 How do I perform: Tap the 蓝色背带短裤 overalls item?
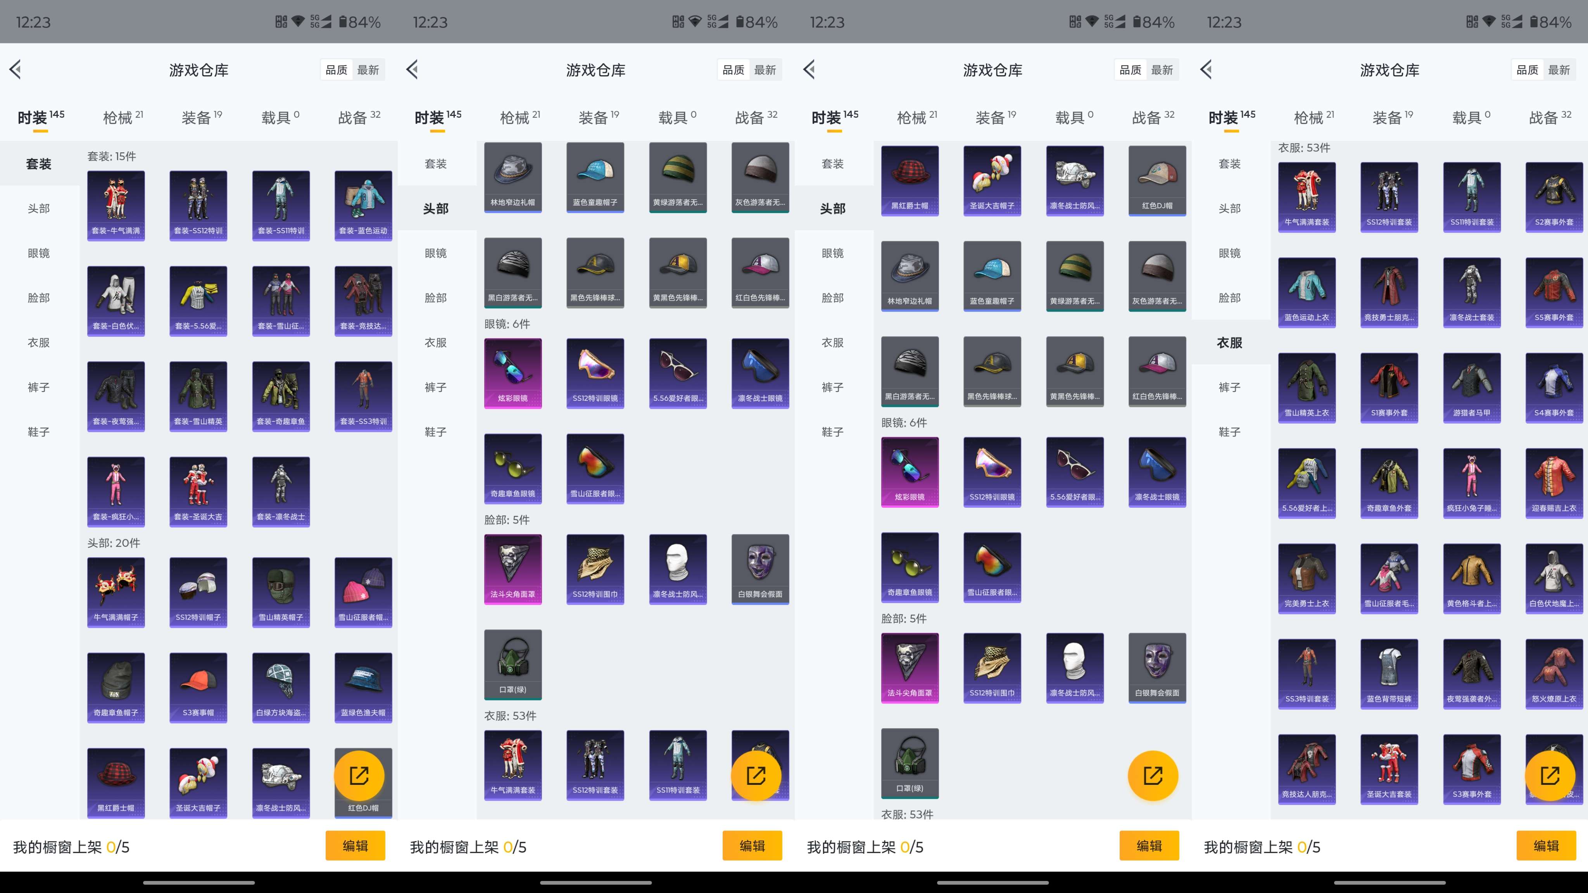(1389, 675)
